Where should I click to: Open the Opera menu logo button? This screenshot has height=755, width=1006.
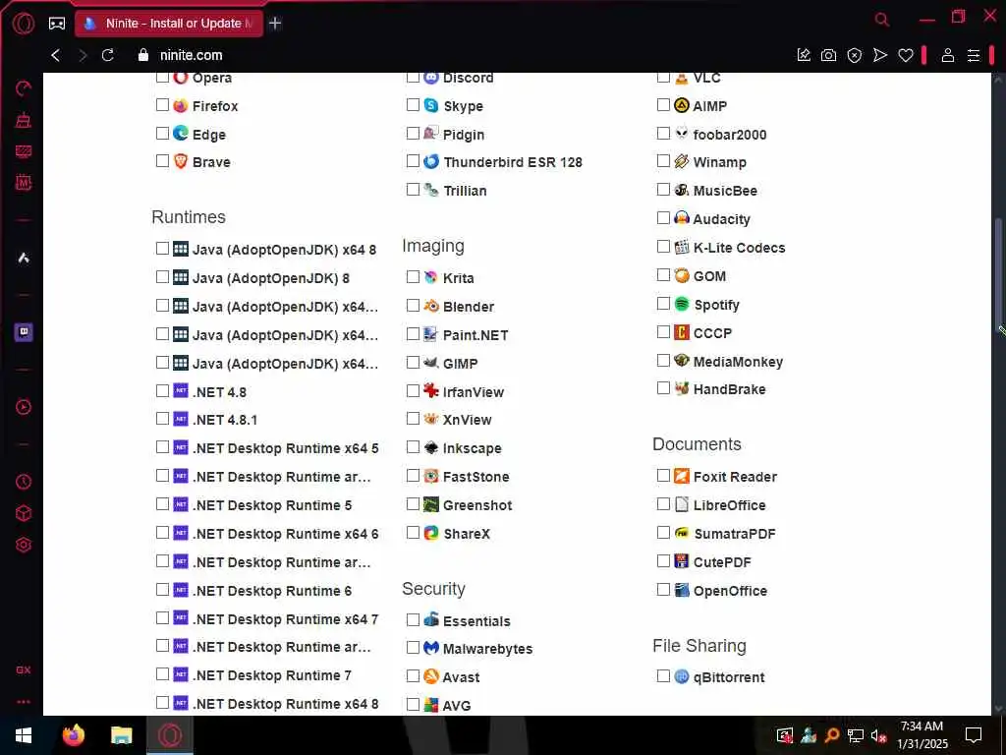(x=24, y=24)
